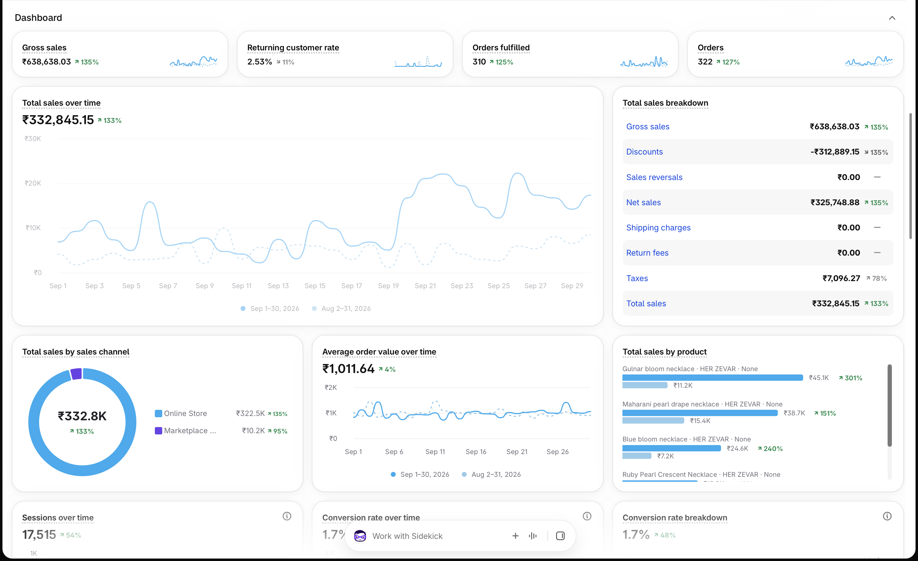
Task: Toggle the Aug 2–31, 2026 legend in Total sales chart
Action: tap(341, 308)
